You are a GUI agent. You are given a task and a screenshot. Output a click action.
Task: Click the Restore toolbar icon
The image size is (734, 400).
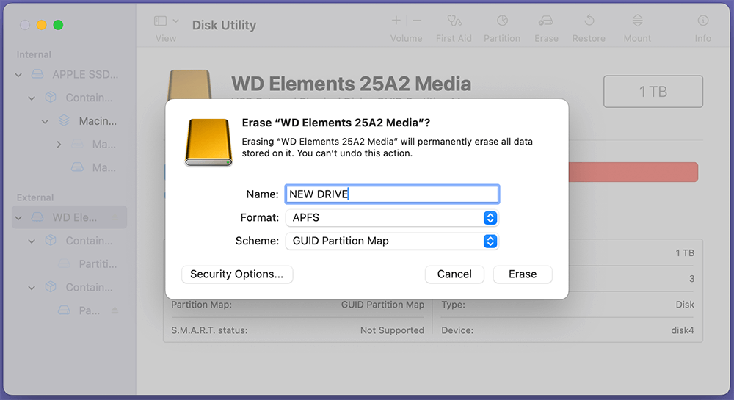(589, 21)
